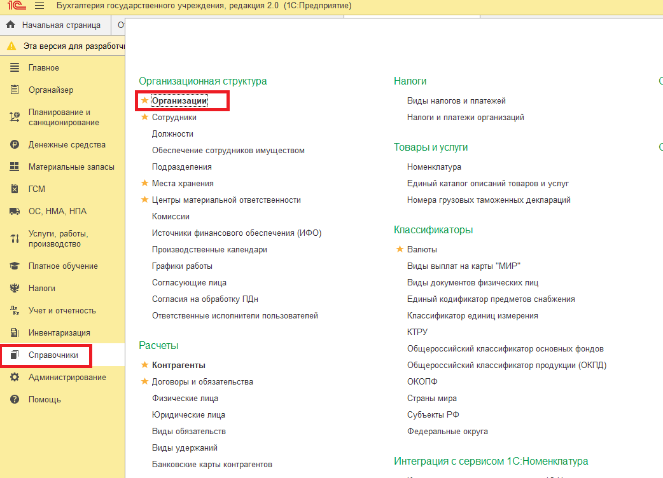This screenshot has height=478, width=663.
Task: Open Физические лица
Action: 185,398
